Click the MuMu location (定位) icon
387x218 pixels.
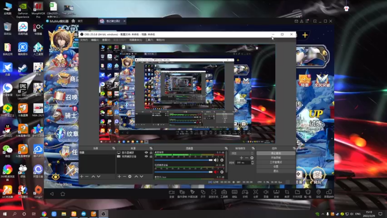coord(319,194)
